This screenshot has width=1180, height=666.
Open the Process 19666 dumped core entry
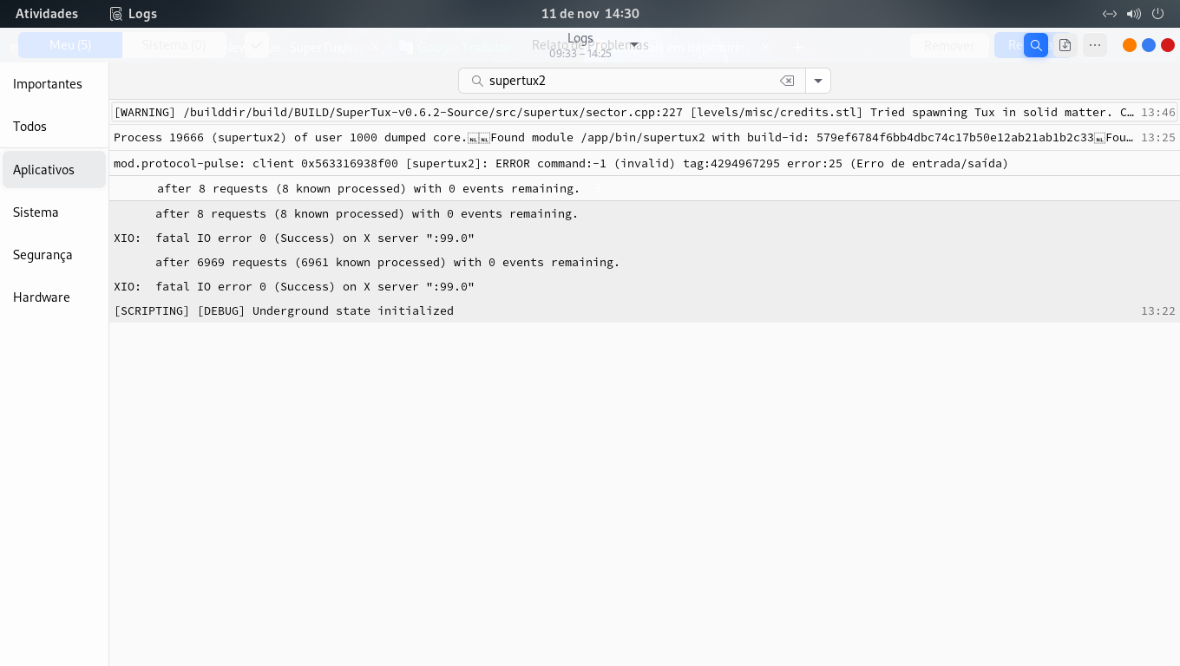pyautogui.click(x=645, y=138)
